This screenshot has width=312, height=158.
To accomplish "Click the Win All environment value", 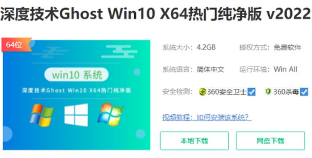I will tap(285, 70).
